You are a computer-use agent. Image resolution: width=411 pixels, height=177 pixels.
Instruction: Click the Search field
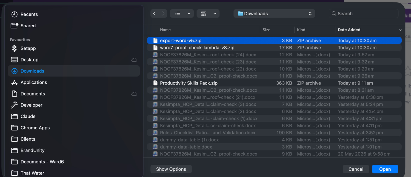[x=364, y=13]
